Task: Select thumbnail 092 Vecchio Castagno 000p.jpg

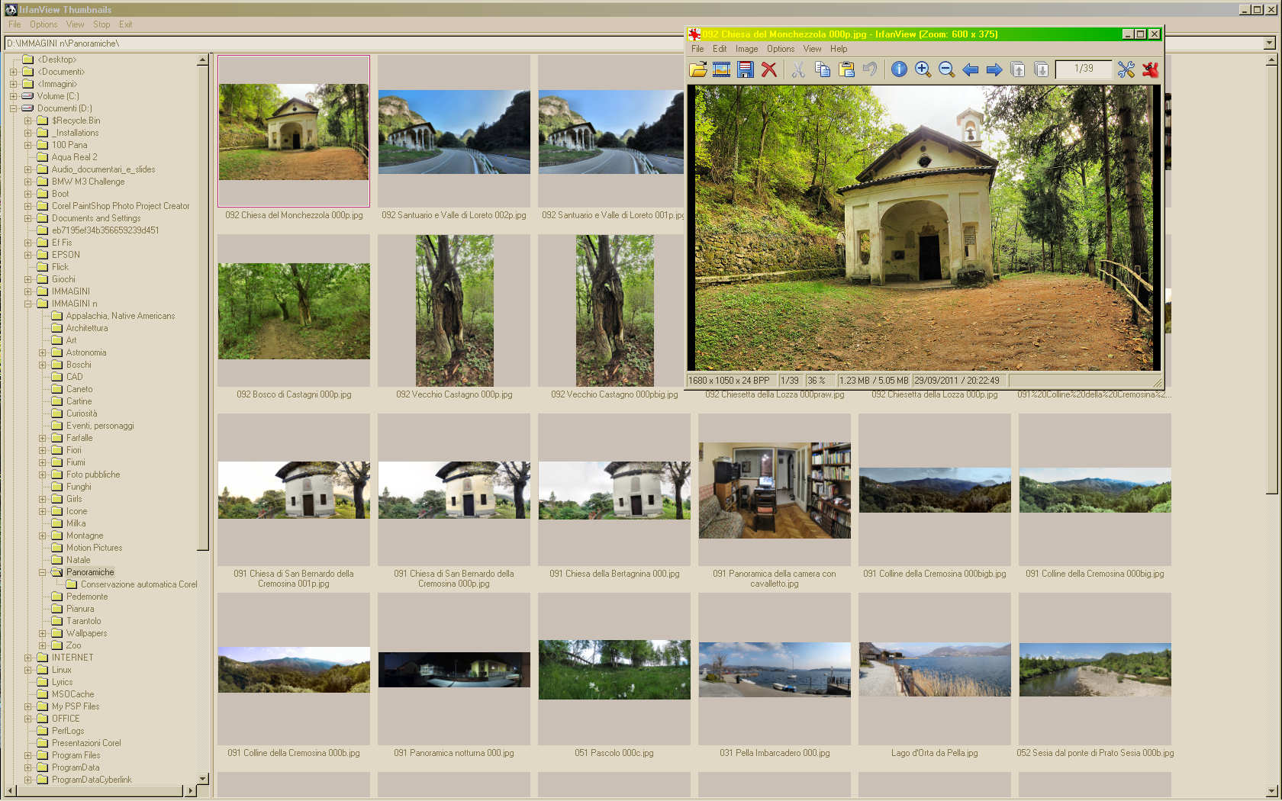Action: pyautogui.click(x=454, y=310)
